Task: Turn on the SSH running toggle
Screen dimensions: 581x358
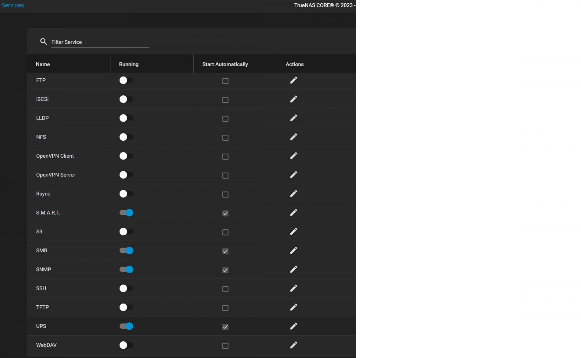Action: pos(126,288)
